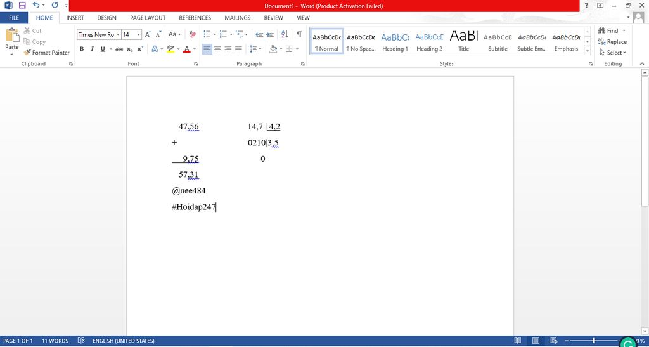Click the Cut scissors command
This screenshot has height=347, width=649.
33,30
